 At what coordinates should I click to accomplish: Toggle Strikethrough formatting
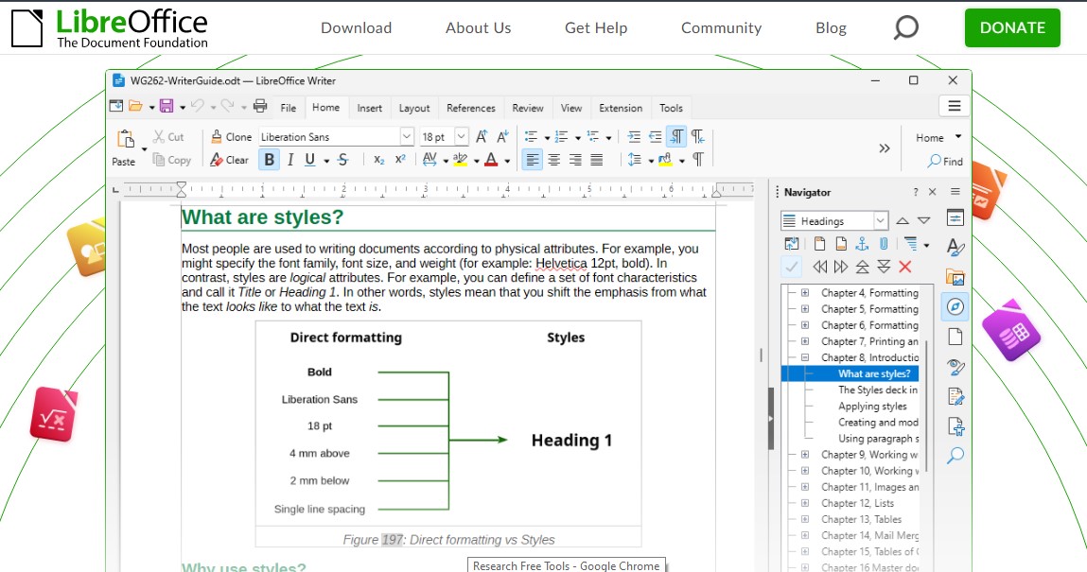[x=343, y=160]
